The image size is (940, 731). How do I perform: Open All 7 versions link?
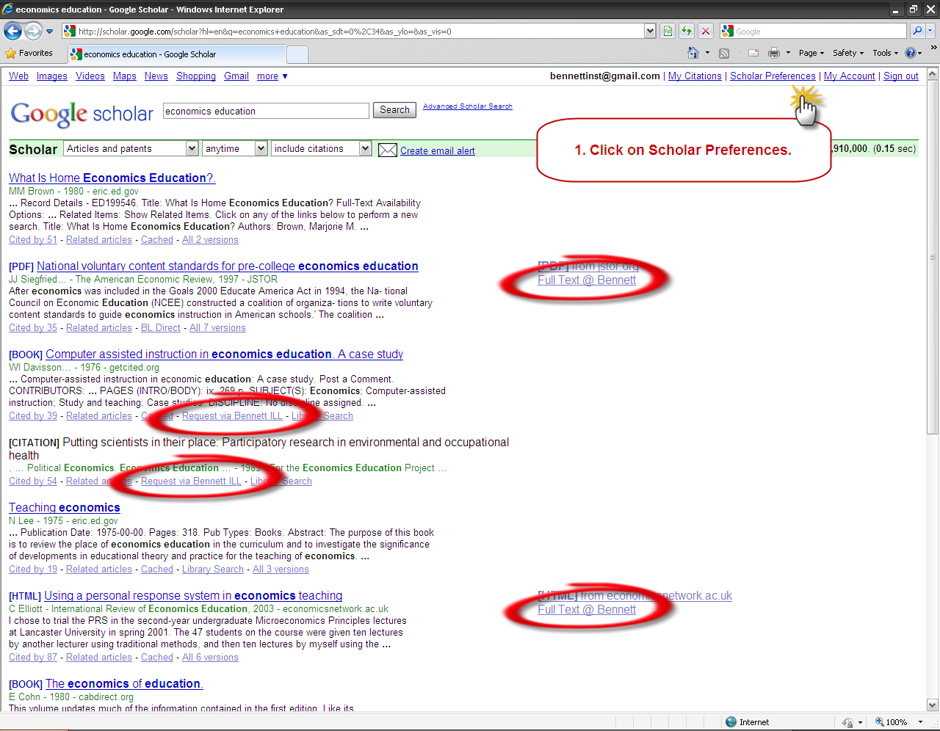[217, 327]
